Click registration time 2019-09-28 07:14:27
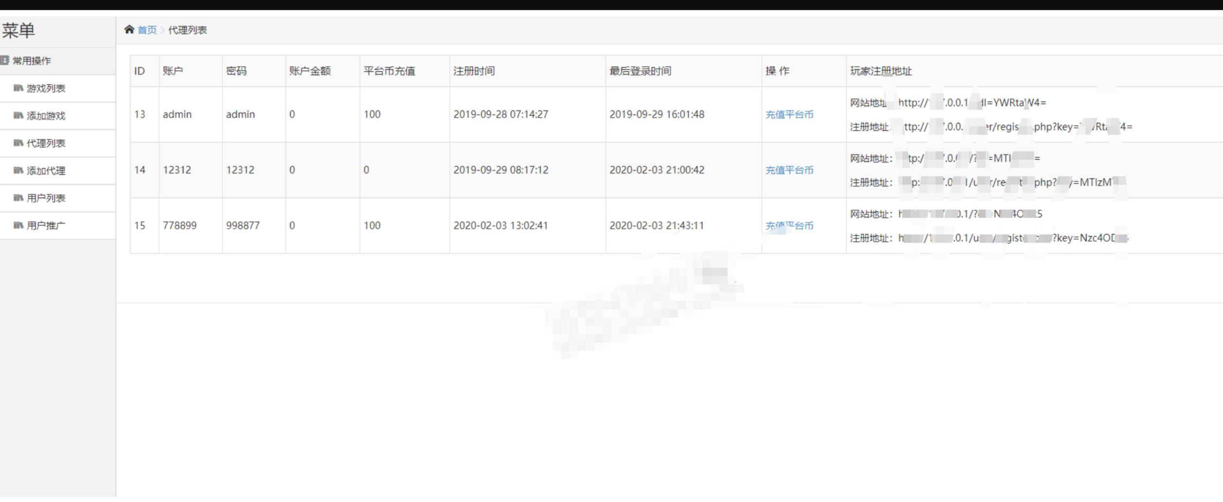This screenshot has height=502, width=1223. pos(500,115)
